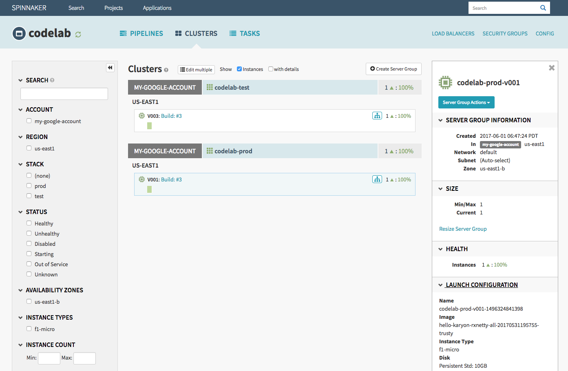568x371 pixels.
Task: Collapse the ACCOUNT filter section
Action: [x=20, y=110]
